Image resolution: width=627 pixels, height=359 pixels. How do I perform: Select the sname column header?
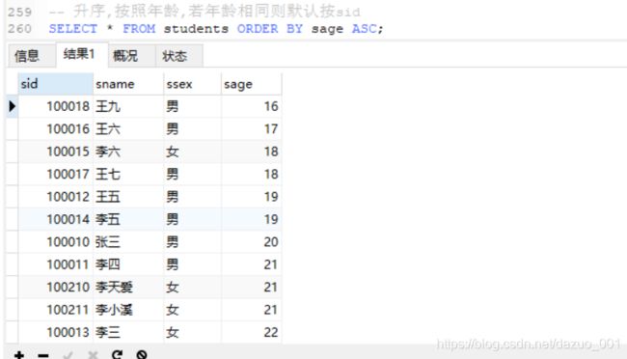128,84
